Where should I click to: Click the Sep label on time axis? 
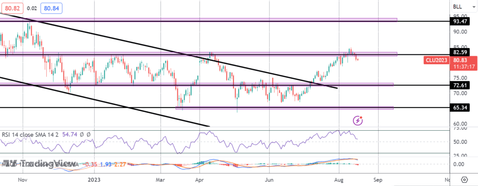coord(378,179)
